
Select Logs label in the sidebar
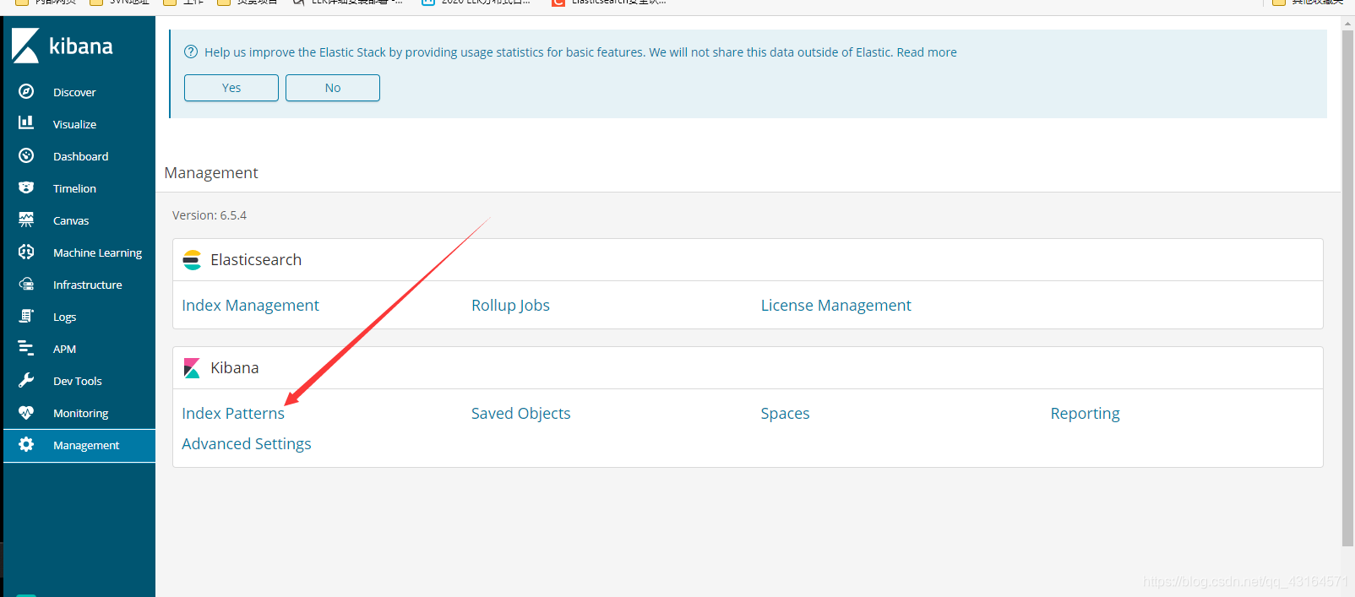point(64,317)
